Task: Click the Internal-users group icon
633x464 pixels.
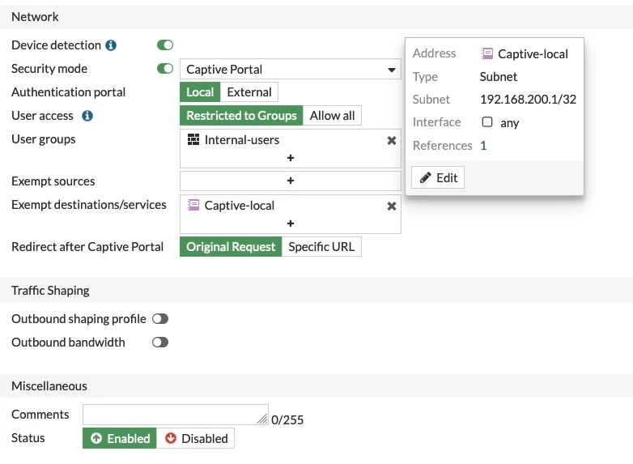Action: (193, 140)
